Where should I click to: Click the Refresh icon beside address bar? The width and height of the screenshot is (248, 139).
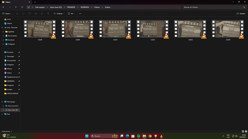coord(22,7)
